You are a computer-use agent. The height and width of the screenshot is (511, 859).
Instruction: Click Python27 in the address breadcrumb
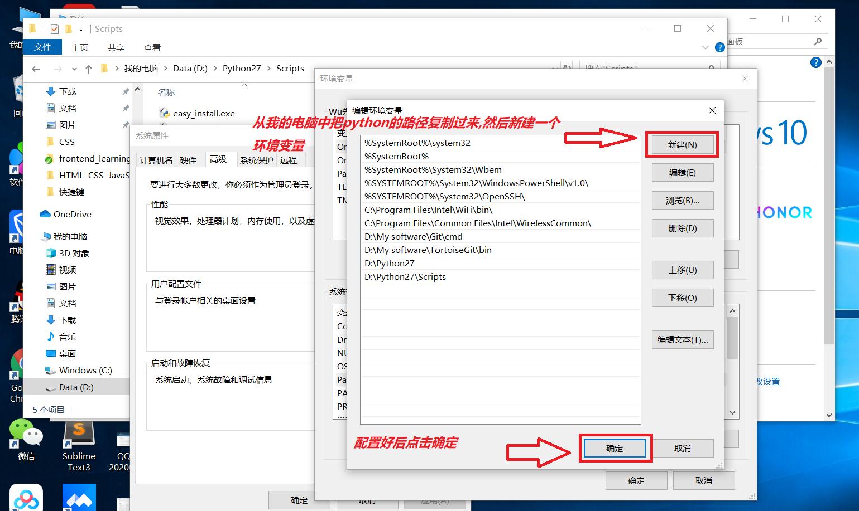242,68
